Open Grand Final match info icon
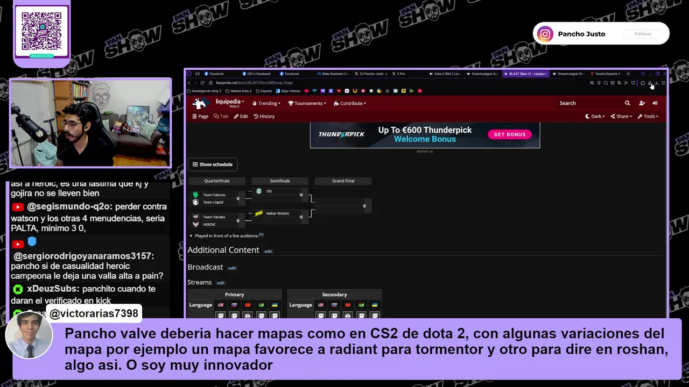The height and width of the screenshot is (387, 689). point(364,206)
